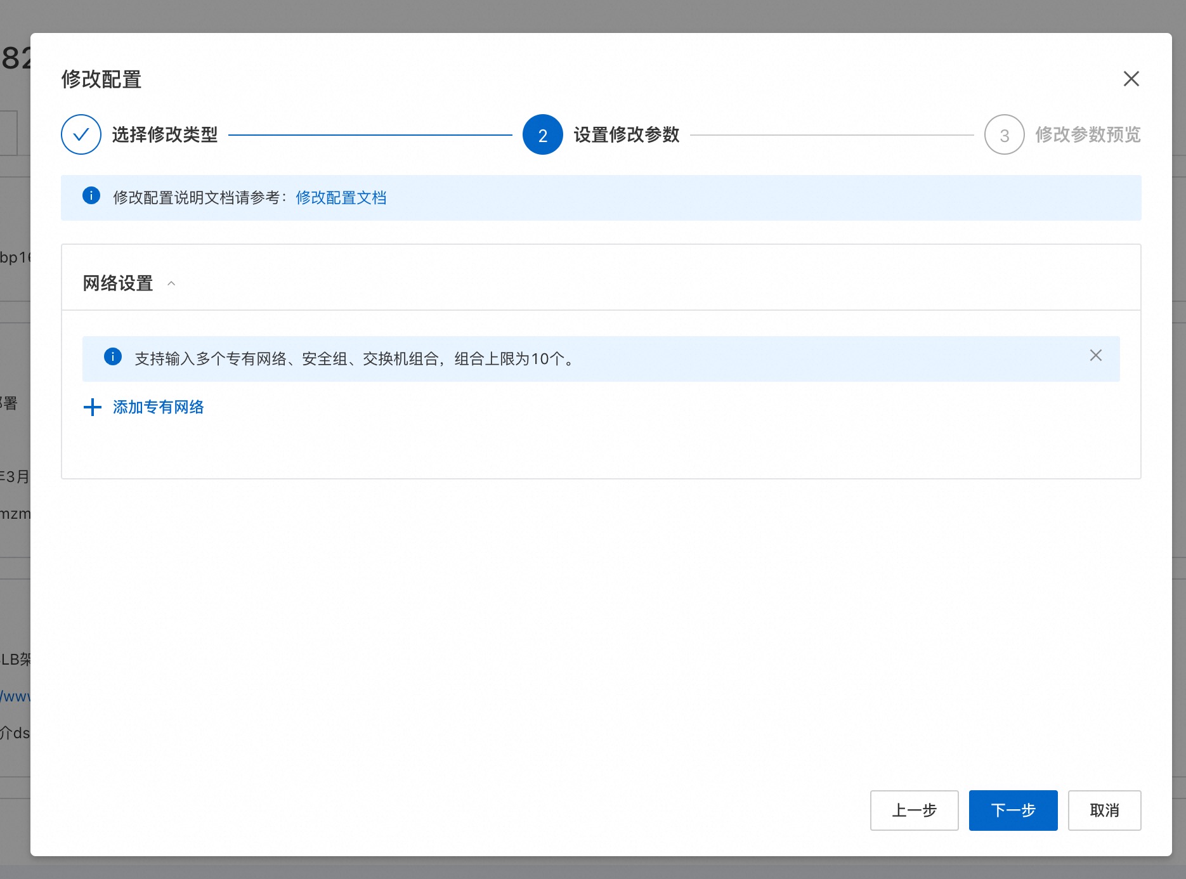
Task: Click the completed step checkmark circle
Action: (81, 134)
